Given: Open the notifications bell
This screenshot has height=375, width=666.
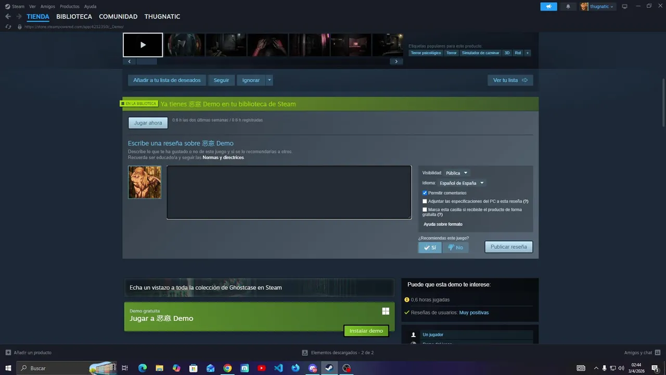Looking at the screenshot, I should [568, 6].
